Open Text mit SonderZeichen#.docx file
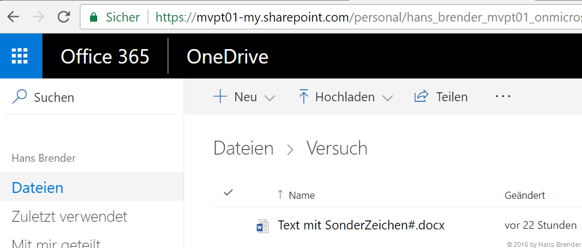Screen dimensions: 582x248 click(x=361, y=226)
